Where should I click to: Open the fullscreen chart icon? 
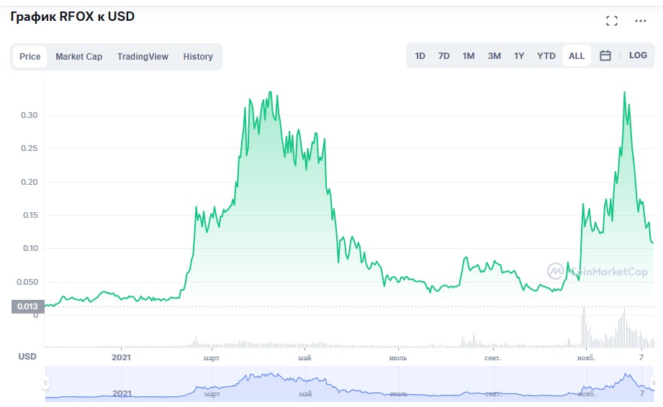pos(611,21)
